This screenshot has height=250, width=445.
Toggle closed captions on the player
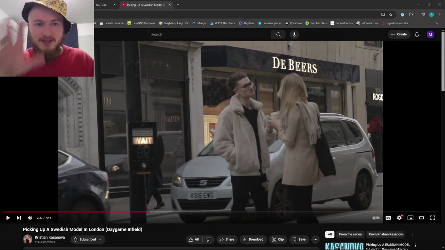point(388,218)
